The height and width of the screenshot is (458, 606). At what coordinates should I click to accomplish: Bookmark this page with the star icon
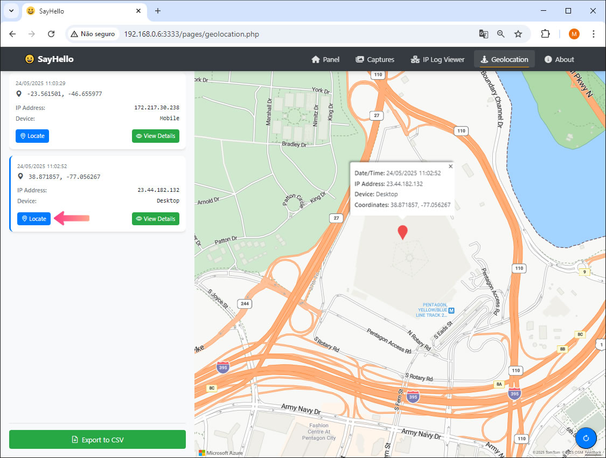518,34
